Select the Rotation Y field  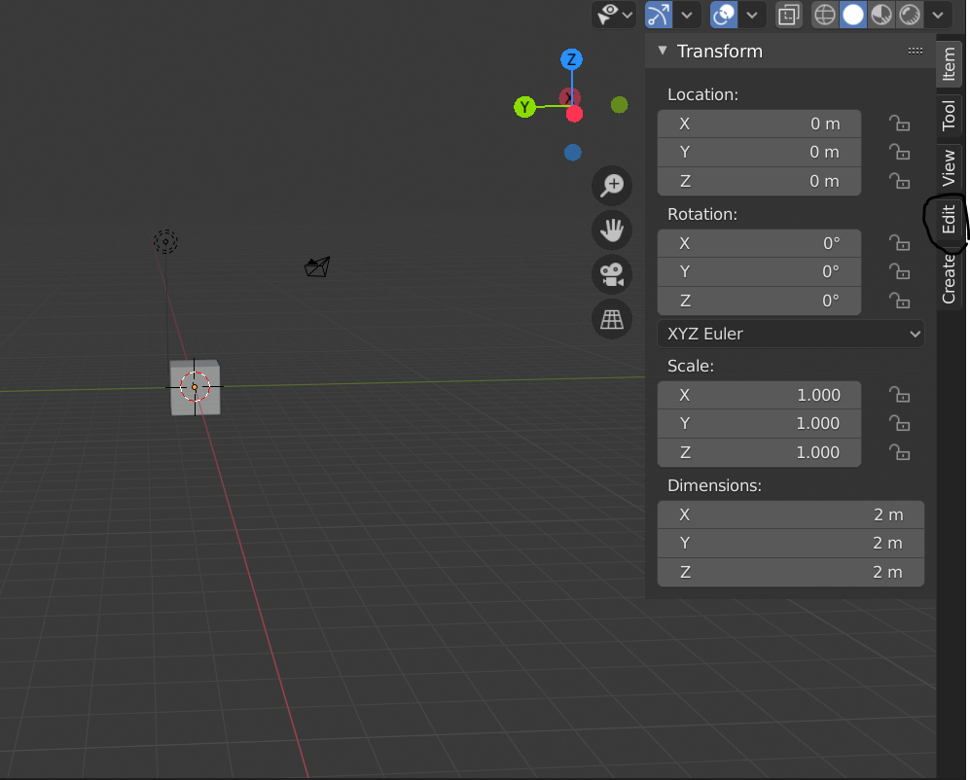tap(759, 271)
